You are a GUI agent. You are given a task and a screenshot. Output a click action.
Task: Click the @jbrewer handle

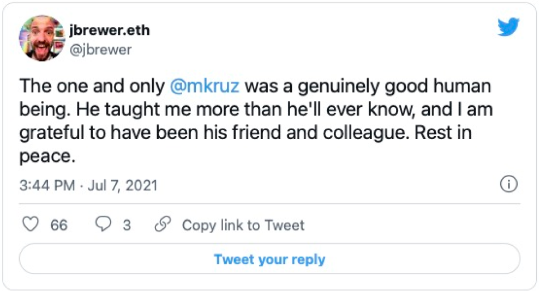tap(102, 50)
